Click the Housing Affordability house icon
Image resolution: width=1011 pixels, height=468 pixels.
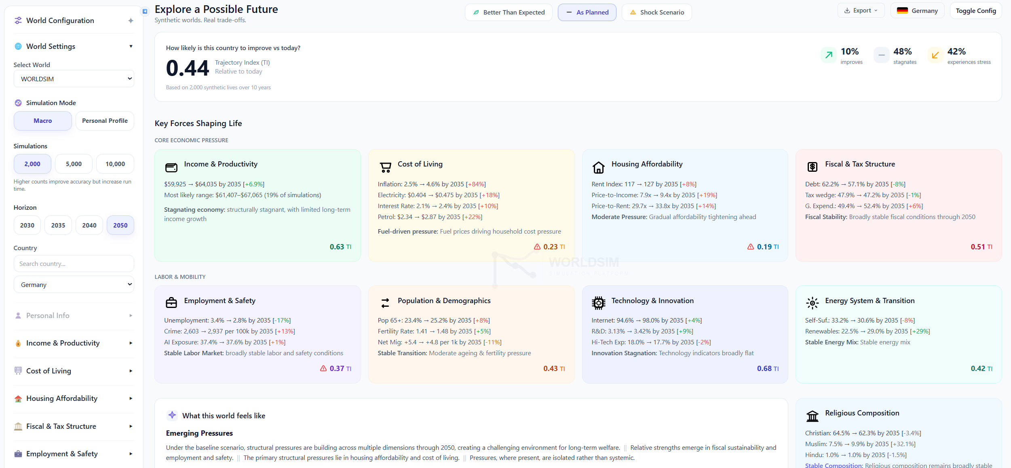click(x=598, y=167)
